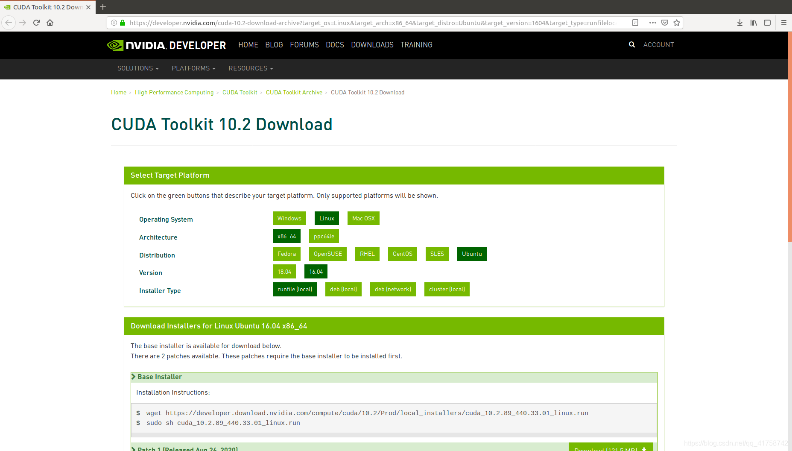Click the ACCOUNT link
The width and height of the screenshot is (792, 451).
[658, 45]
